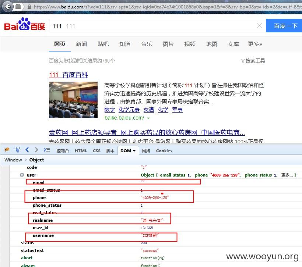
Task: Switch to CSS panel tab
Action: (97, 151)
